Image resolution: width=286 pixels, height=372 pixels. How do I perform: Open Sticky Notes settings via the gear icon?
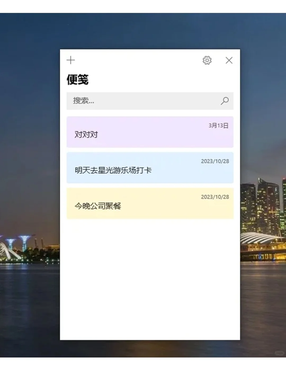[x=207, y=60]
